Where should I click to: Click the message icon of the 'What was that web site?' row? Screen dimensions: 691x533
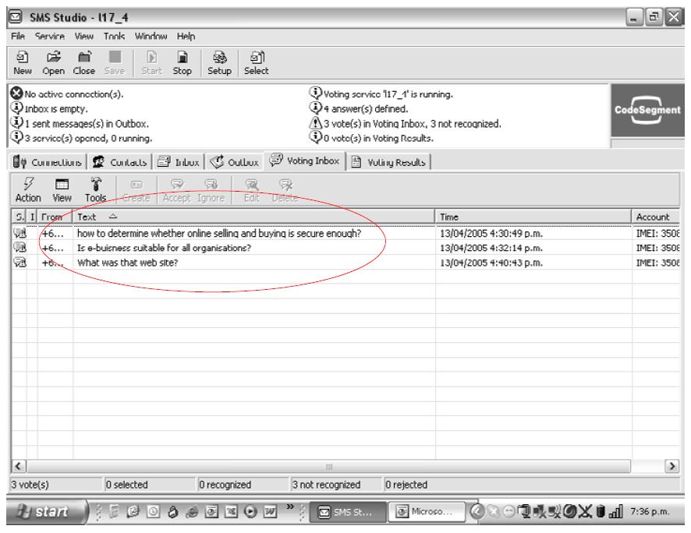pos(19,263)
